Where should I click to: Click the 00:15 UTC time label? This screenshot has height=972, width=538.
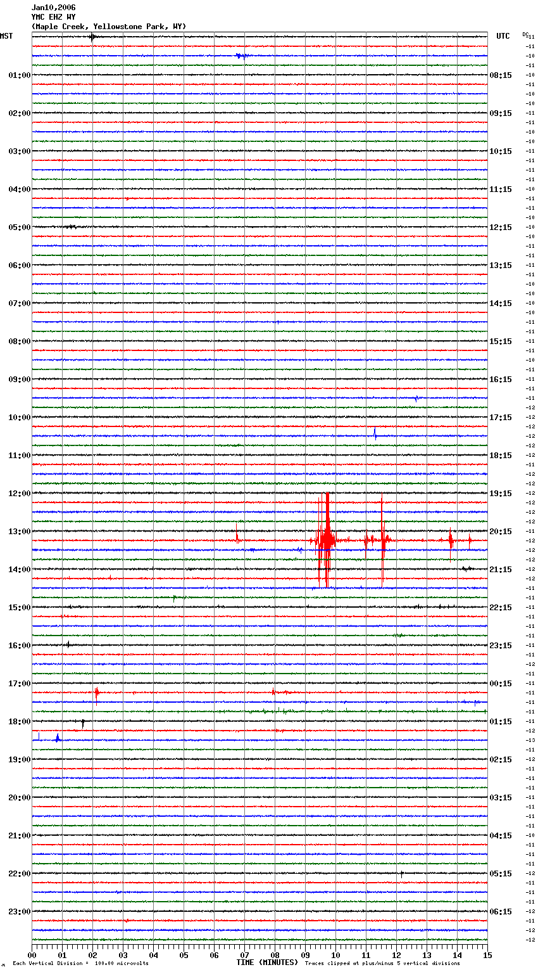pos(501,684)
